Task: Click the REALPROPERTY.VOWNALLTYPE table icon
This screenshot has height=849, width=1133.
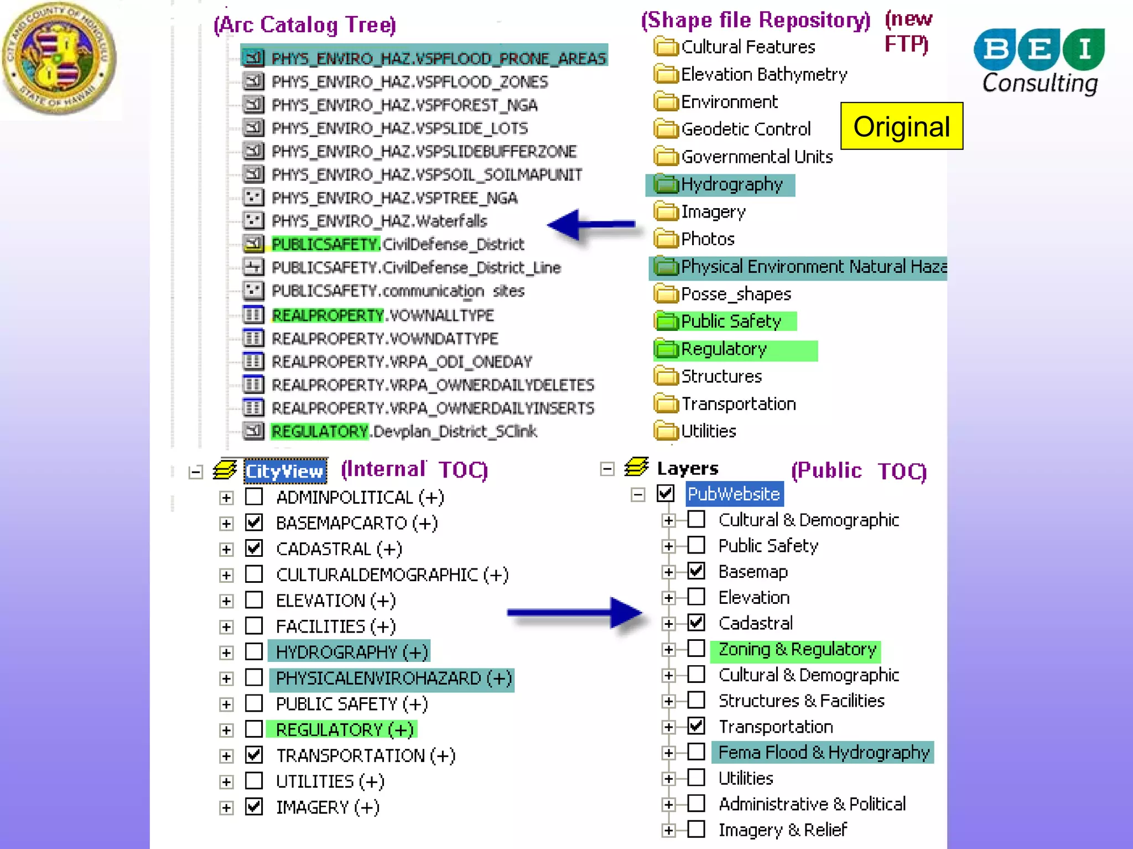Action: point(253,315)
